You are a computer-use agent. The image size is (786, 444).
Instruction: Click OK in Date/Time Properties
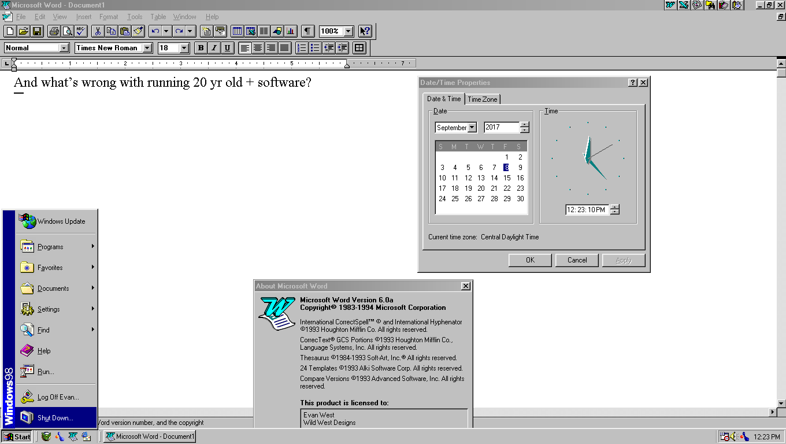click(x=530, y=260)
